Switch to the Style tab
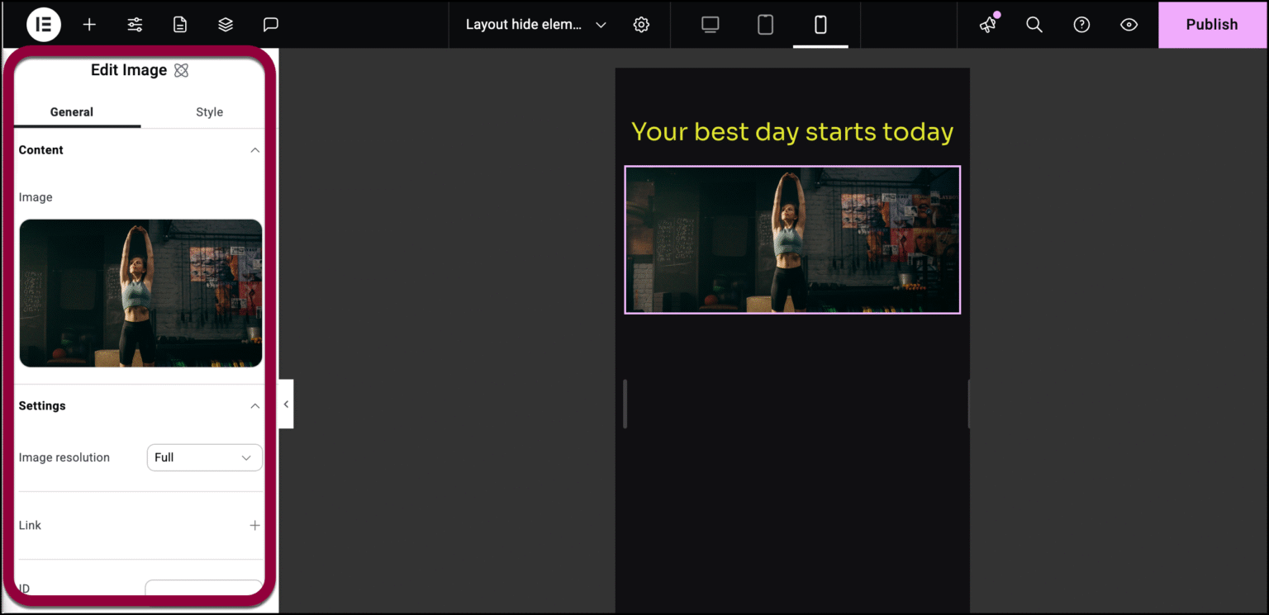The height and width of the screenshot is (615, 1269). (209, 111)
